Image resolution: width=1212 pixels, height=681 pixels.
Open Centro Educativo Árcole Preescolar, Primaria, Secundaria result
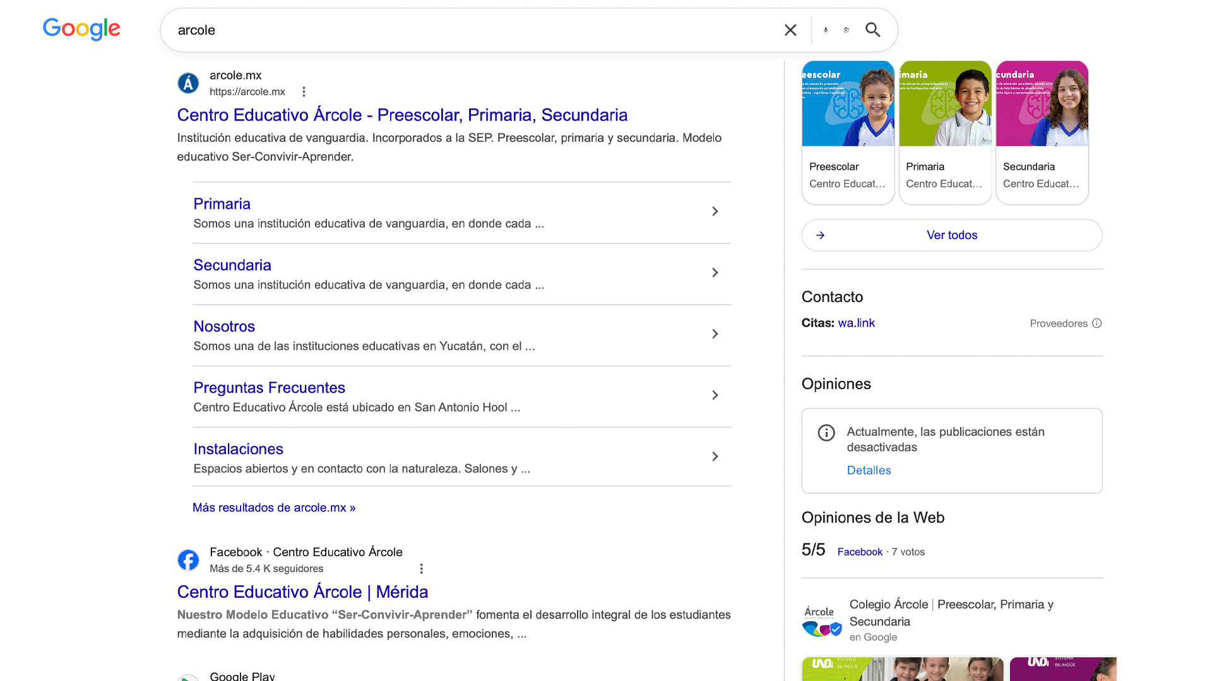(402, 115)
